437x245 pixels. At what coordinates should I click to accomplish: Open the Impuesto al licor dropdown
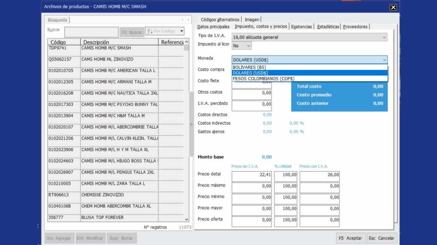tap(242, 46)
